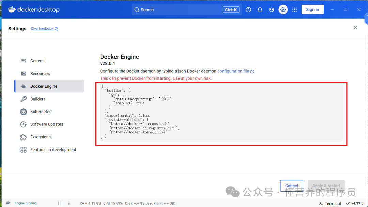This screenshot has height=207, width=368.
Task: Click the whale icon in status bar
Action: point(8,203)
